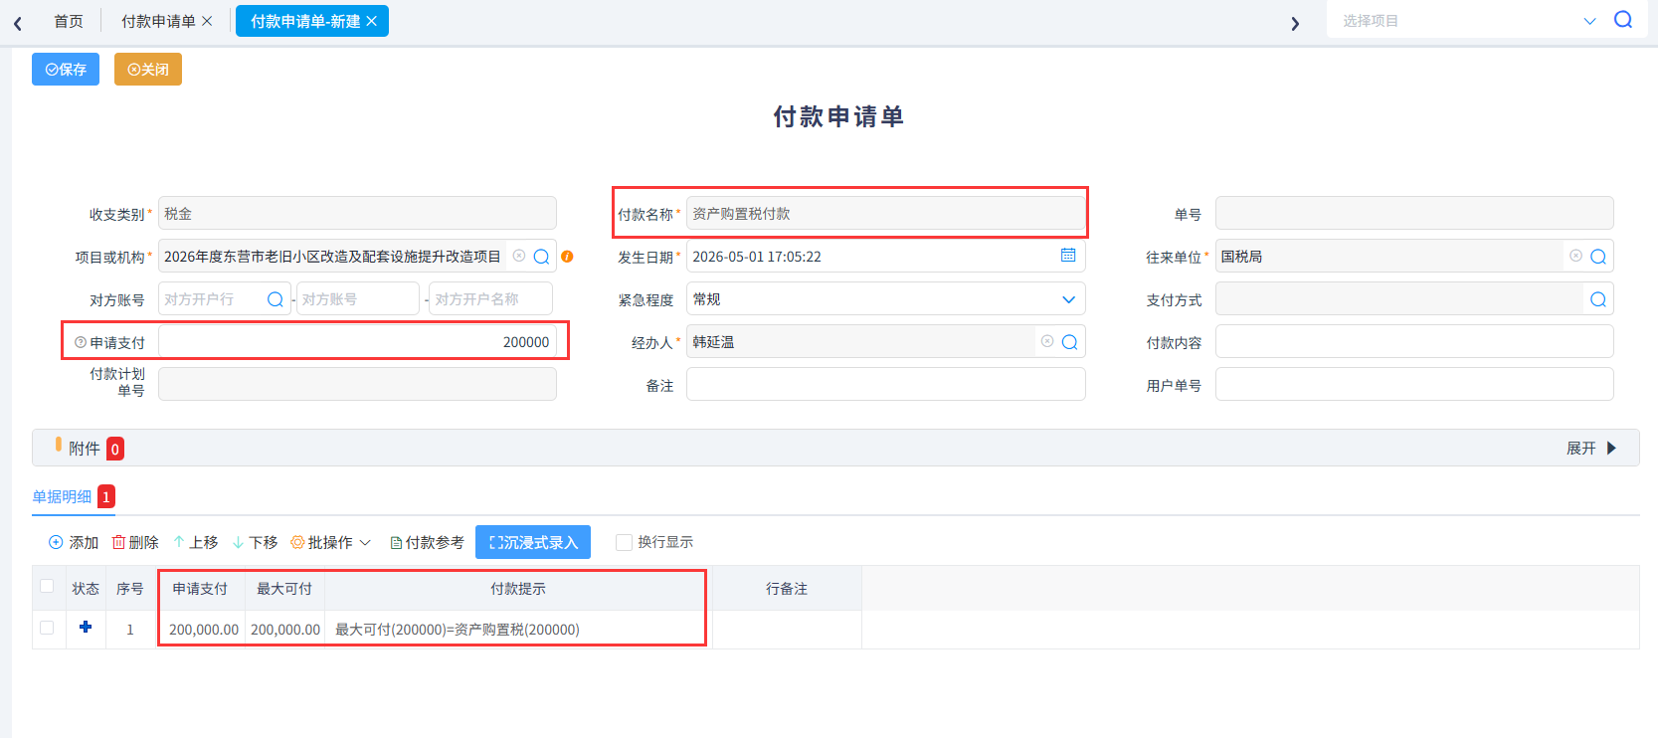Screen dimensions: 1658x738
Task: Click the orange info icon beside 项目或机构
Action: pos(567,257)
